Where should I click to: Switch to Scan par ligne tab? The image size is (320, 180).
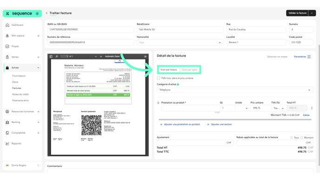[x=189, y=70]
